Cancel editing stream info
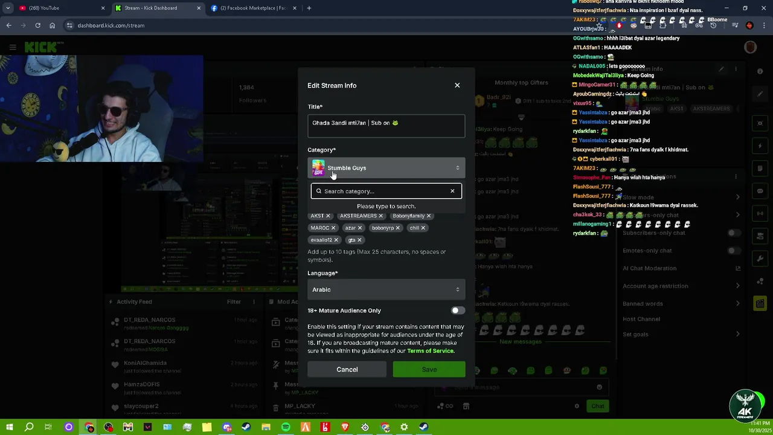This screenshot has width=773, height=435. pyautogui.click(x=347, y=369)
